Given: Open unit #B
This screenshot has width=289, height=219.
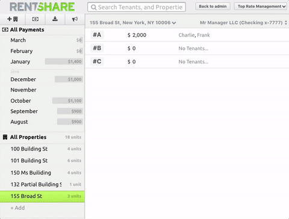Looking at the screenshot, I should pos(97,48).
